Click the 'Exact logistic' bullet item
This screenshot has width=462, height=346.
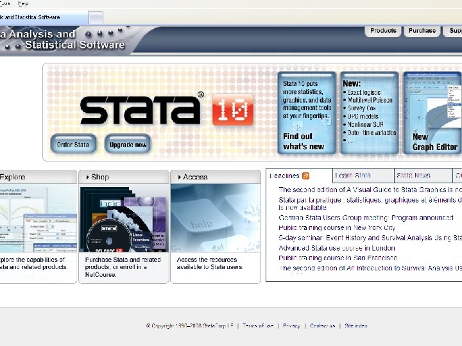pyautogui.click(x=364, y=92)
